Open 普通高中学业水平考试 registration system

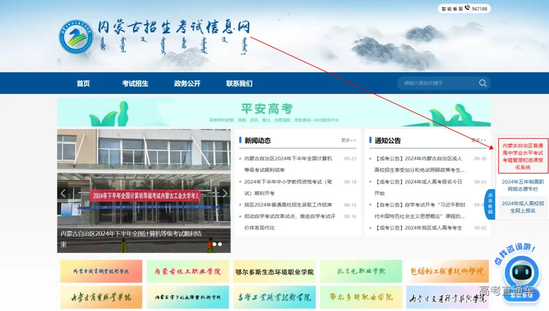(x=523, y=156)
